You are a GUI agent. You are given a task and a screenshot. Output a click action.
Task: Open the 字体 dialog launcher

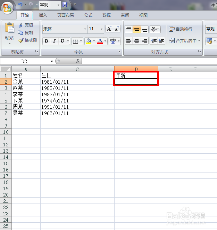tap(119, 51)
